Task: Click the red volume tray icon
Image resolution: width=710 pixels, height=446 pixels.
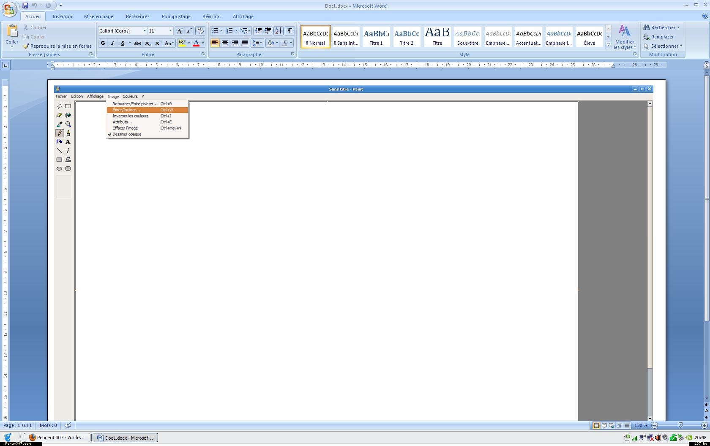Action: pyautogui.click(x=658, y=438)
